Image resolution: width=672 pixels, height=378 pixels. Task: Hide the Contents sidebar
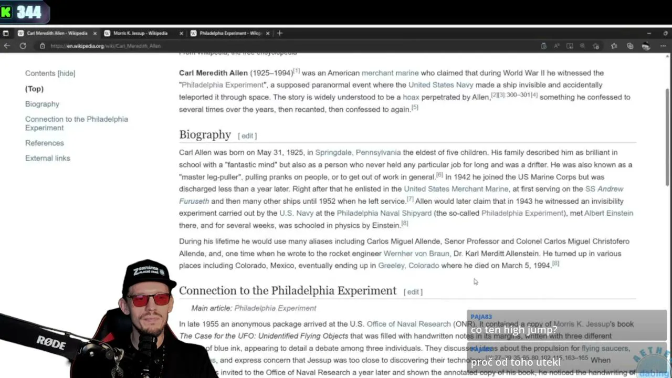pos(66,73)
